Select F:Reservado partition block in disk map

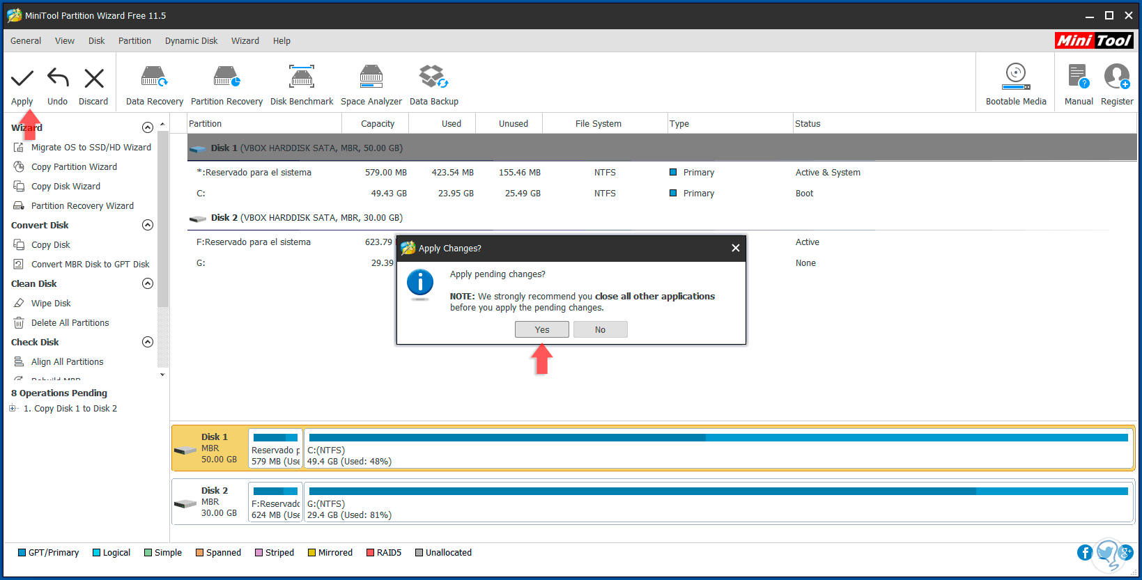click(x=275, y=503)
